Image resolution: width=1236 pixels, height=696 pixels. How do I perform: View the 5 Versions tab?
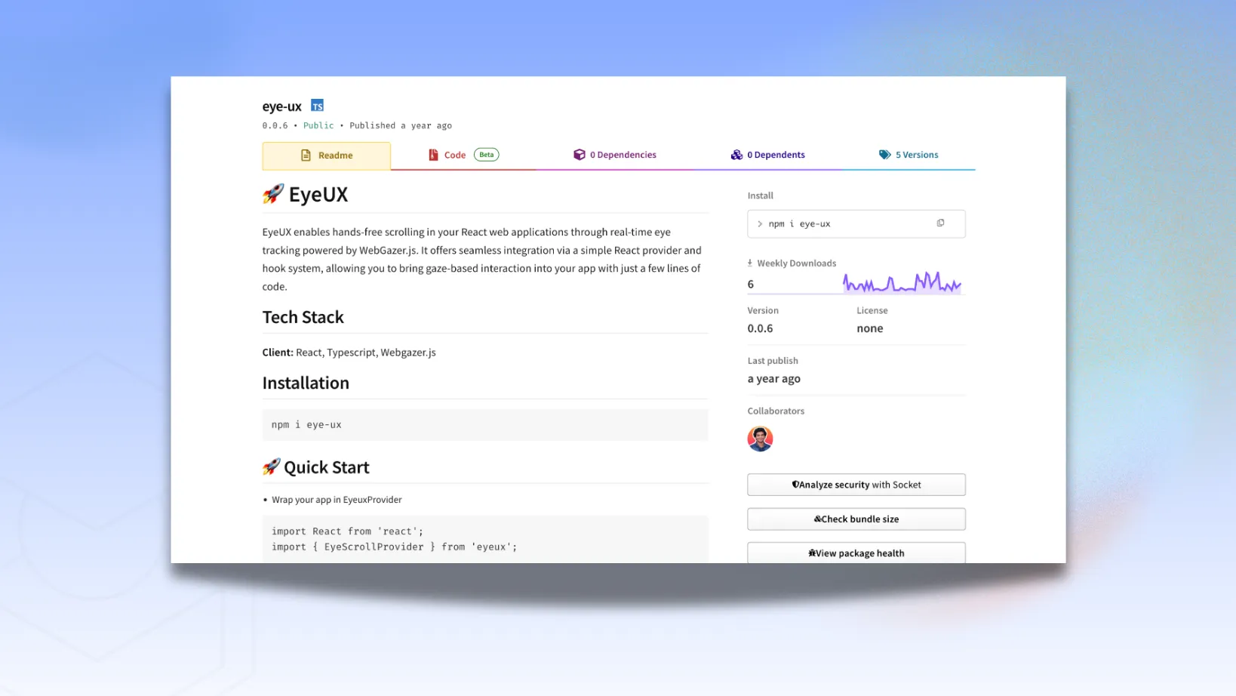[x=909, y=155]
